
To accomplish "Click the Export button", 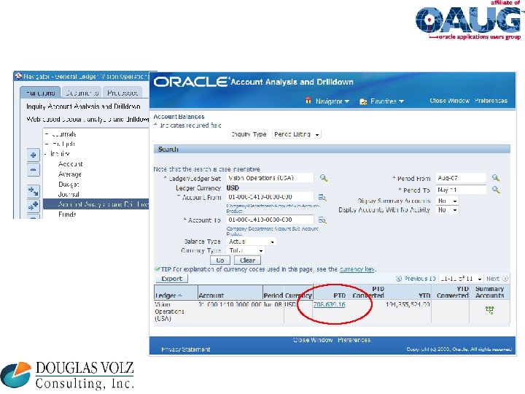I will click(x=172, y=279).
